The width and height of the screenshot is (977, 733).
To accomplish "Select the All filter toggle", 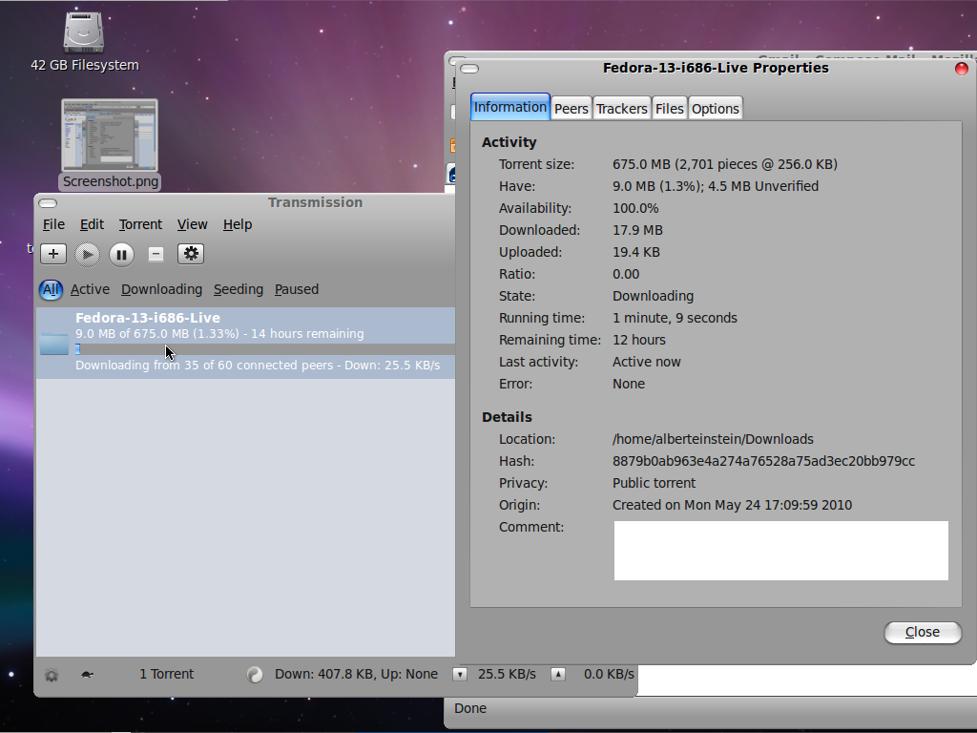I will coord(51,290).
